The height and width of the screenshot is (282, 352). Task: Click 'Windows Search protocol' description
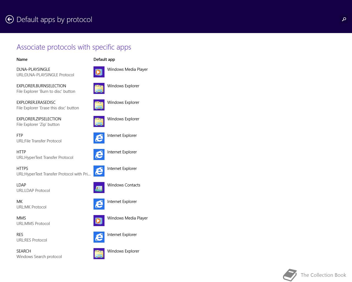click(39, 257)
